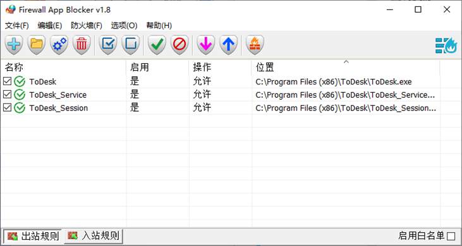462x246 pixels.
Task: Click the green checkmark allow icon
Action: point(157,45)
